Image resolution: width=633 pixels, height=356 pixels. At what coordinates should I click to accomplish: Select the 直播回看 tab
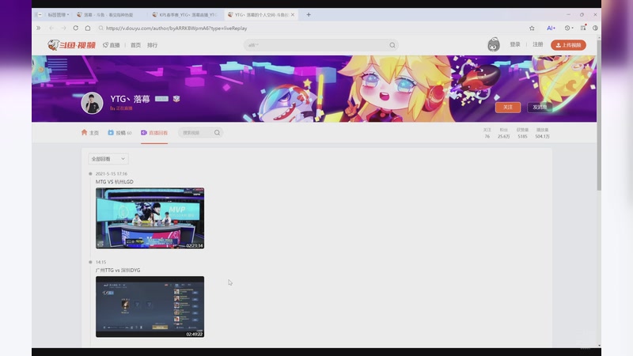click(x=154, y=132)
